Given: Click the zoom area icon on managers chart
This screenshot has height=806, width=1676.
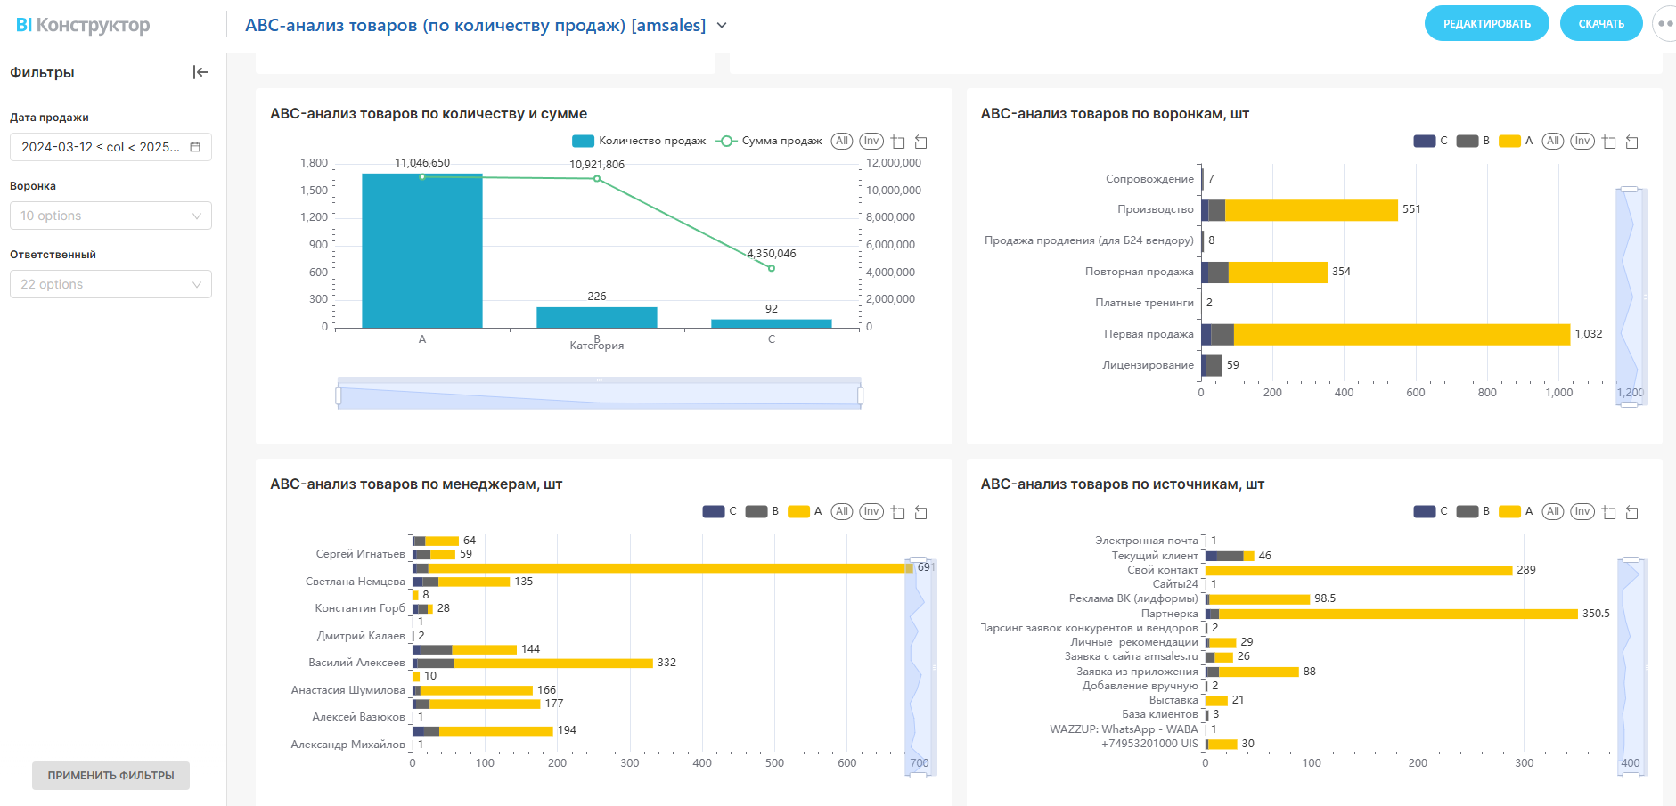Looking at the screenshot, I should click(897, 512).
